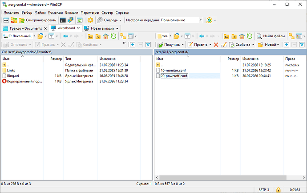Delete selected remote file with red X
The width and height of the screenshot is (307, 193).
pyautogui.click(x=216, y=45)
